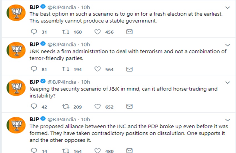
Task: Like the INC and PDP alliance tweet
Action: [97, 150]
